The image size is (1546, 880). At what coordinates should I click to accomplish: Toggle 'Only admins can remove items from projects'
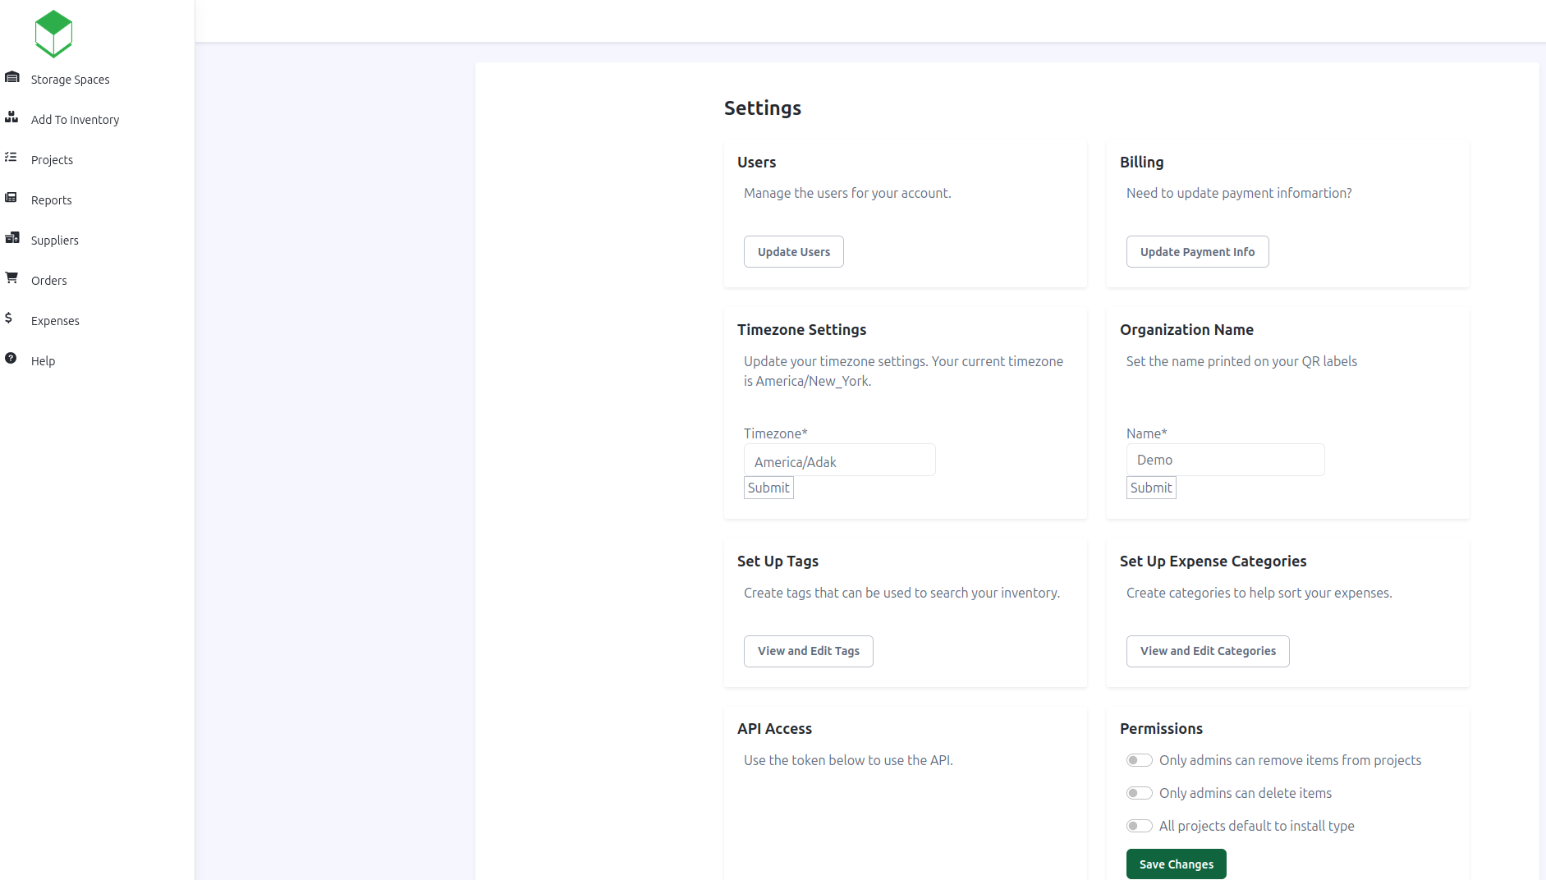[x=1140, y=760]
